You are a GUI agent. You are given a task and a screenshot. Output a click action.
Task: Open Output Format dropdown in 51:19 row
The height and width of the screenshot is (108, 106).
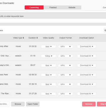coord(65,56)
